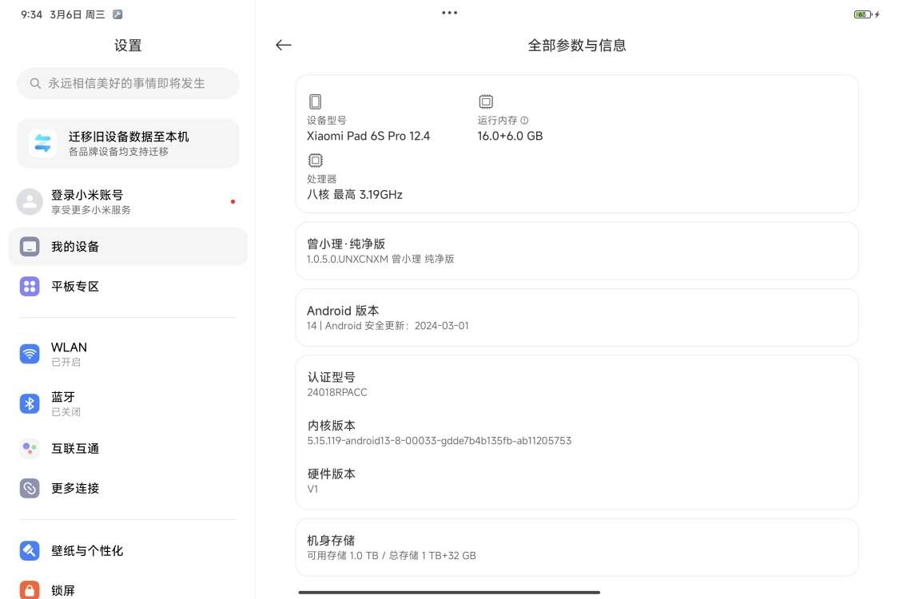
Task: Go back using the left arrow
Action: (x=283, y=46)
